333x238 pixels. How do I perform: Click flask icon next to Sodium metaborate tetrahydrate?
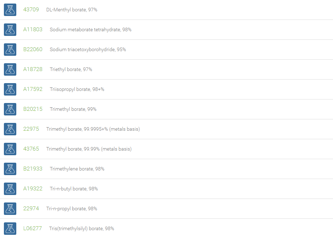pyautogui.click(x=10, y=29)
